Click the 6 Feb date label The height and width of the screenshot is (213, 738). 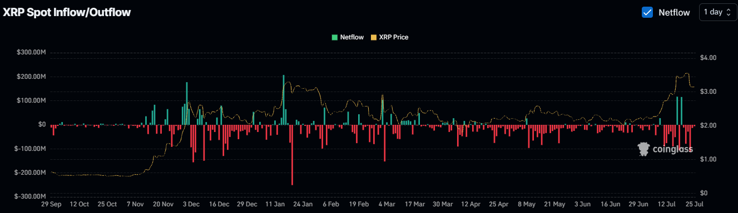tap(331, 204)
